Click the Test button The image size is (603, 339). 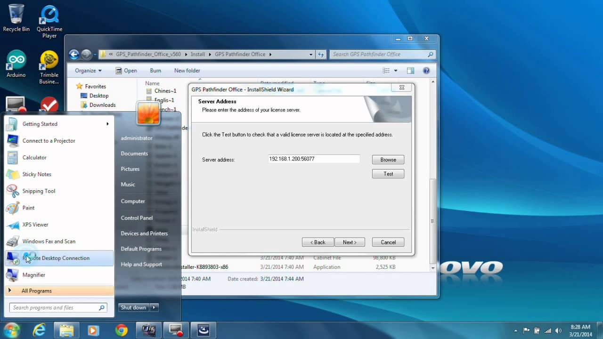click(x=388, y=174)
